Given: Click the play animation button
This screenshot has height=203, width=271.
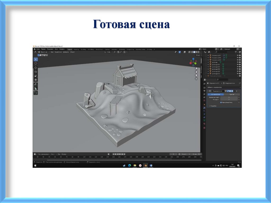Looking at the screenshot, I should coord(120,154).
